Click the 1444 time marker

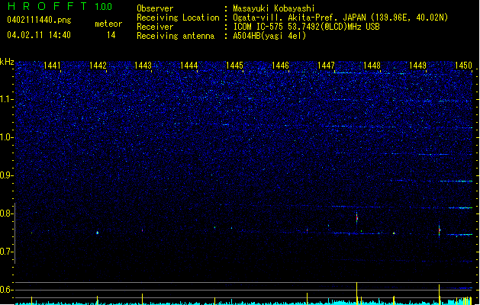pos(189,66)
